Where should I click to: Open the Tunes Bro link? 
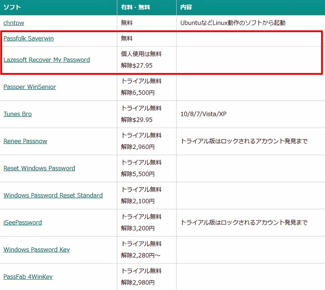click(x=18, y=114)
